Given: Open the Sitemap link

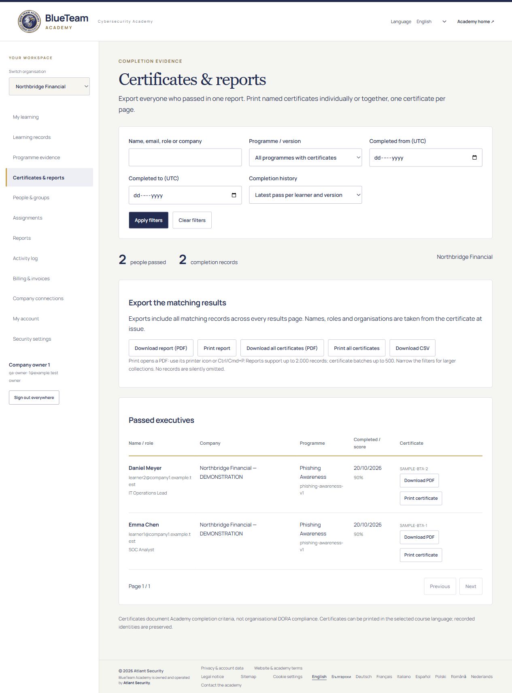Looking at the screenshot, I should [x=249, y=676].
